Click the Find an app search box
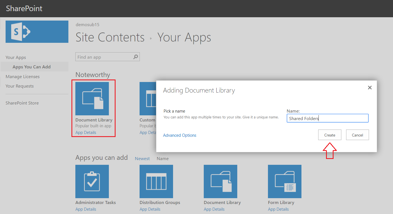The height and width of the screenshot is (214, 393). point(107,57)
